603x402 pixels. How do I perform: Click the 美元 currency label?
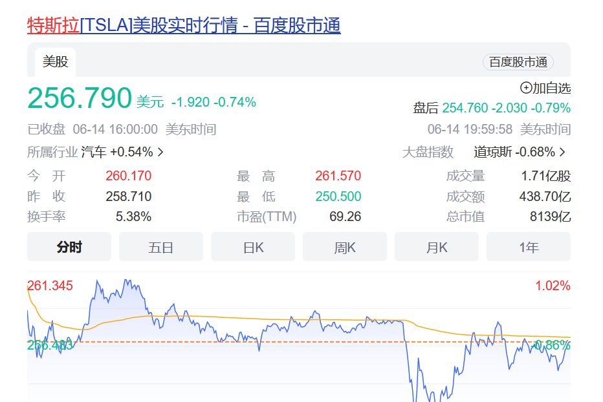point(150,102)
